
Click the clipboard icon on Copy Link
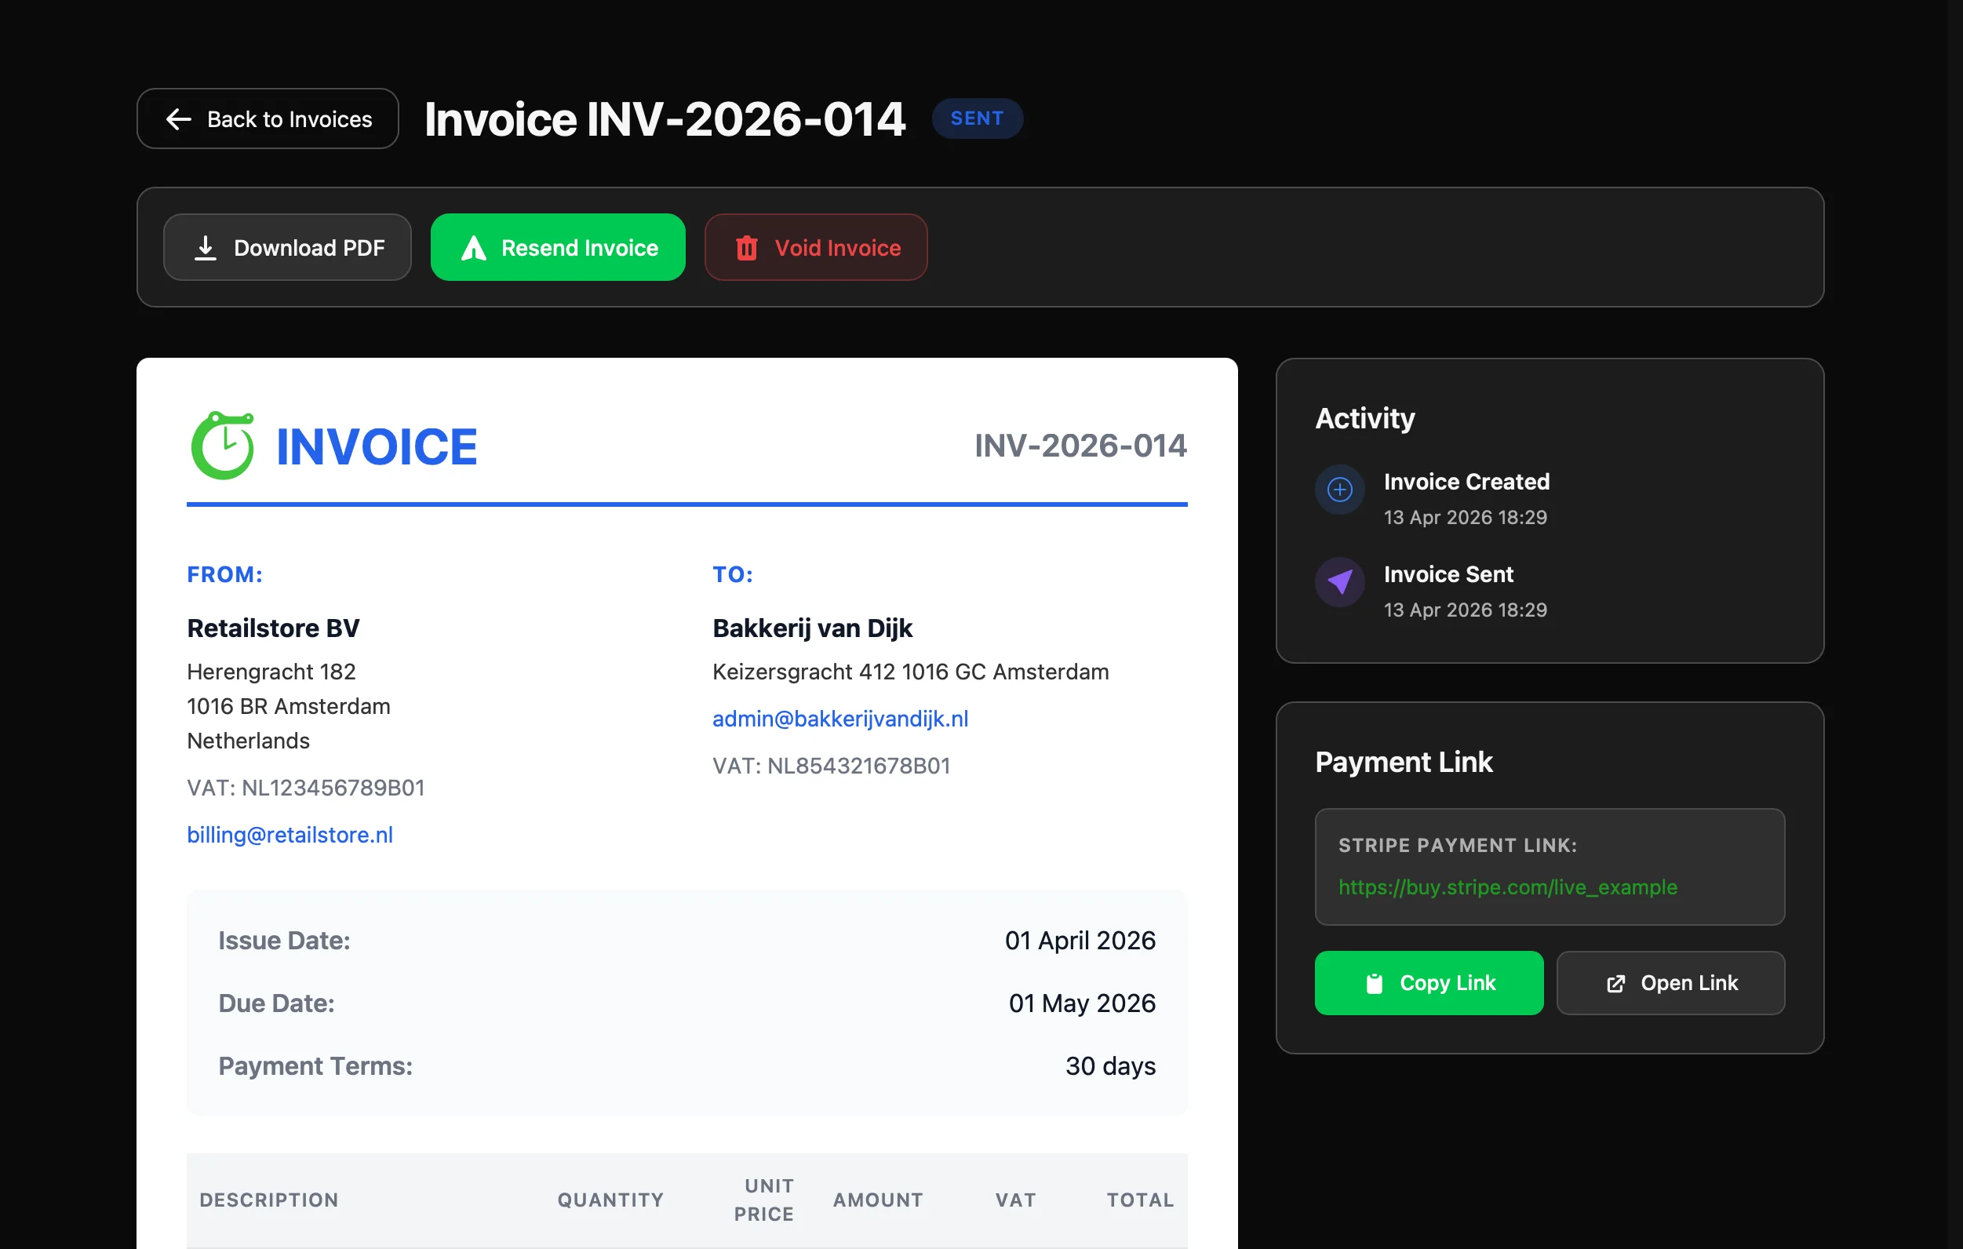(x=1374, y=982)
